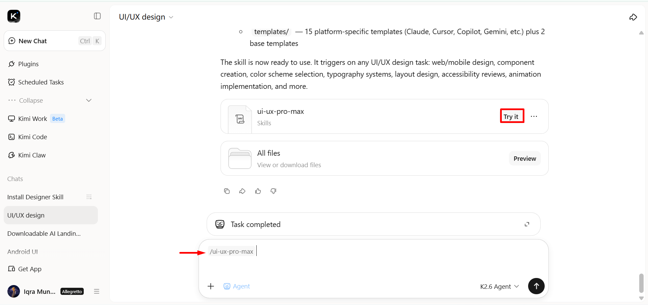This screenshot has width=648, height=305.
Task: Click the ui-ux-pro-max skill file icon
Action: pos(240,119)
